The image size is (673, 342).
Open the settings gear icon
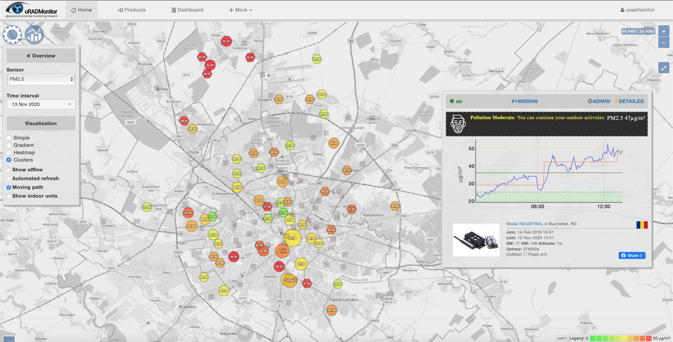pos(12,34)
